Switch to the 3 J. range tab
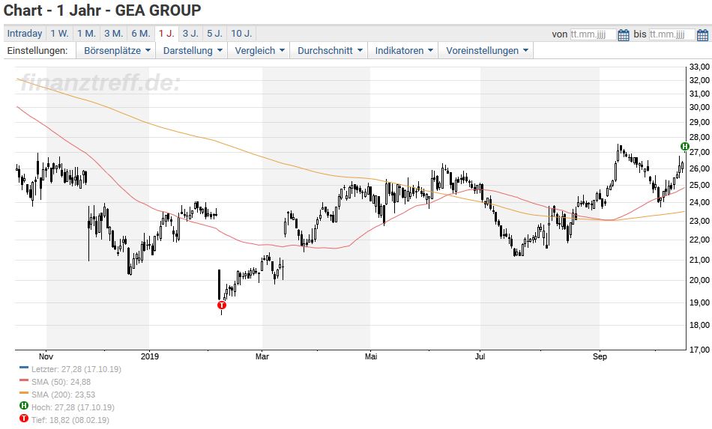The image size is (712, 429). point(190,34)
